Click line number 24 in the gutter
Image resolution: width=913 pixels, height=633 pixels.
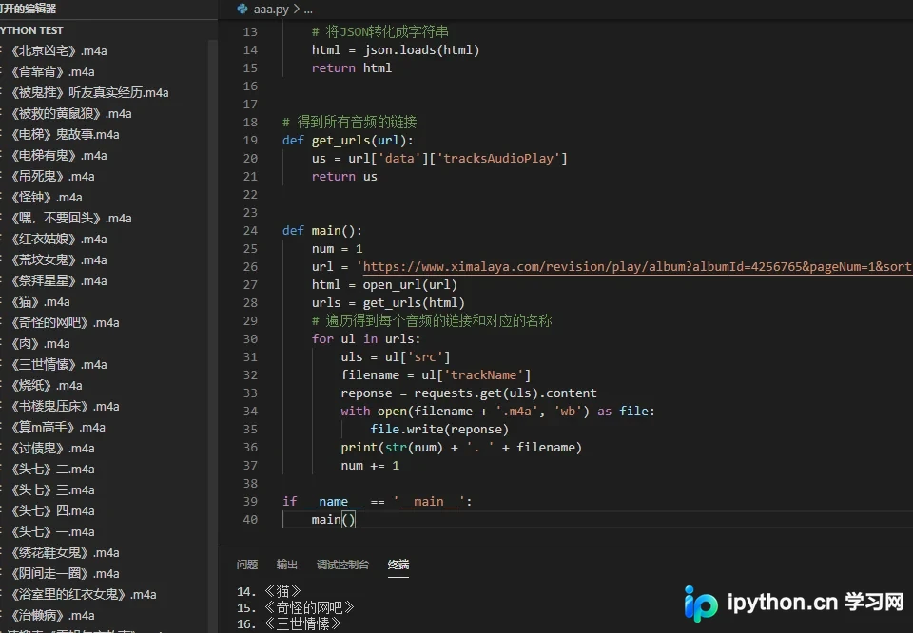point(250,231)
